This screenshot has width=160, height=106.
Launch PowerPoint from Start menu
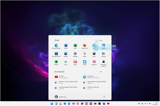click(85, 46)
